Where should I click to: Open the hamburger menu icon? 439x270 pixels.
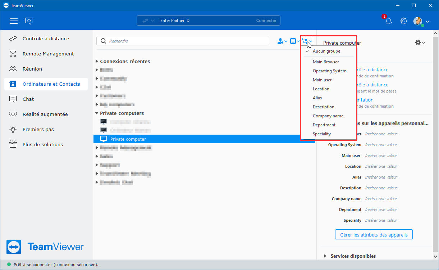[x=14, y=21]
